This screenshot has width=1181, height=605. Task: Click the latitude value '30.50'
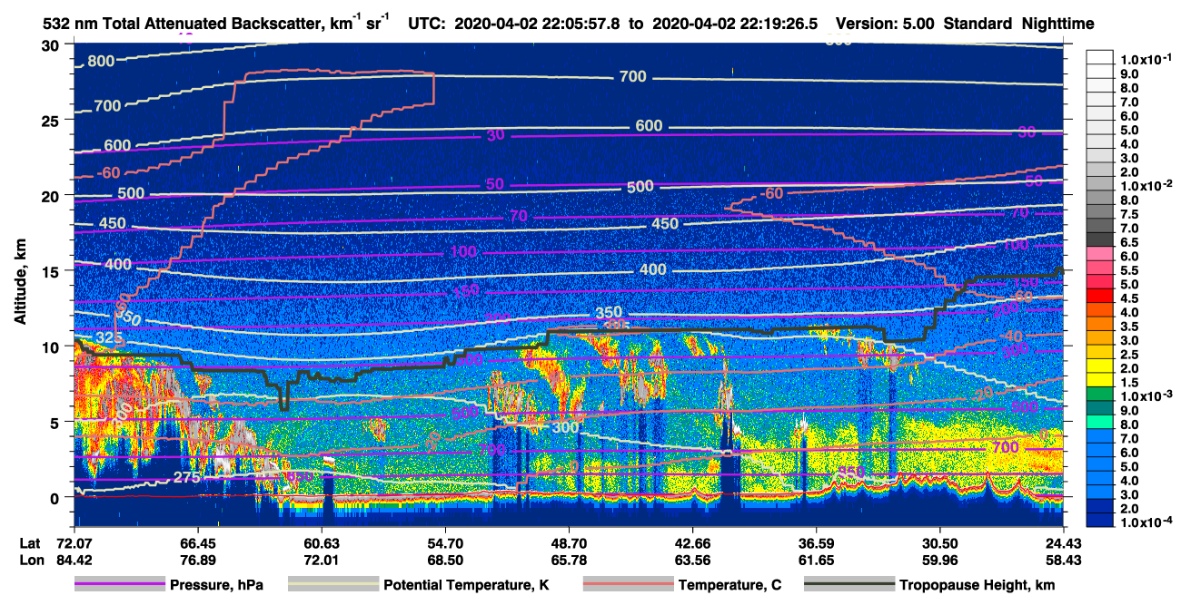tap(939, 542)
